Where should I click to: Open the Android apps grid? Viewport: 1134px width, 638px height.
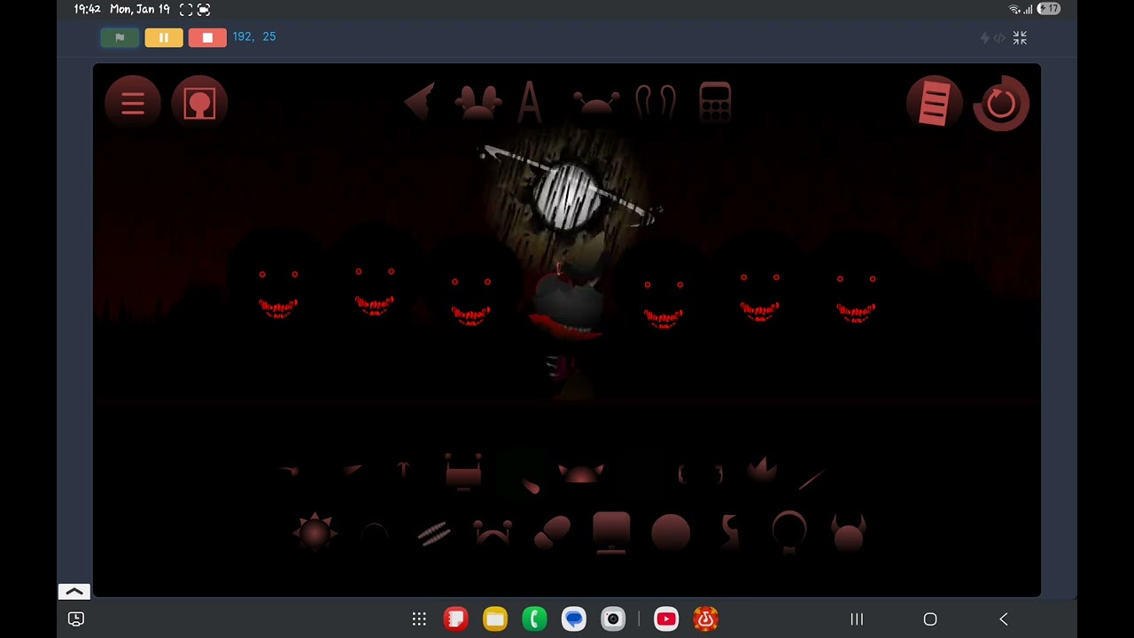click(x=419, y=619)
